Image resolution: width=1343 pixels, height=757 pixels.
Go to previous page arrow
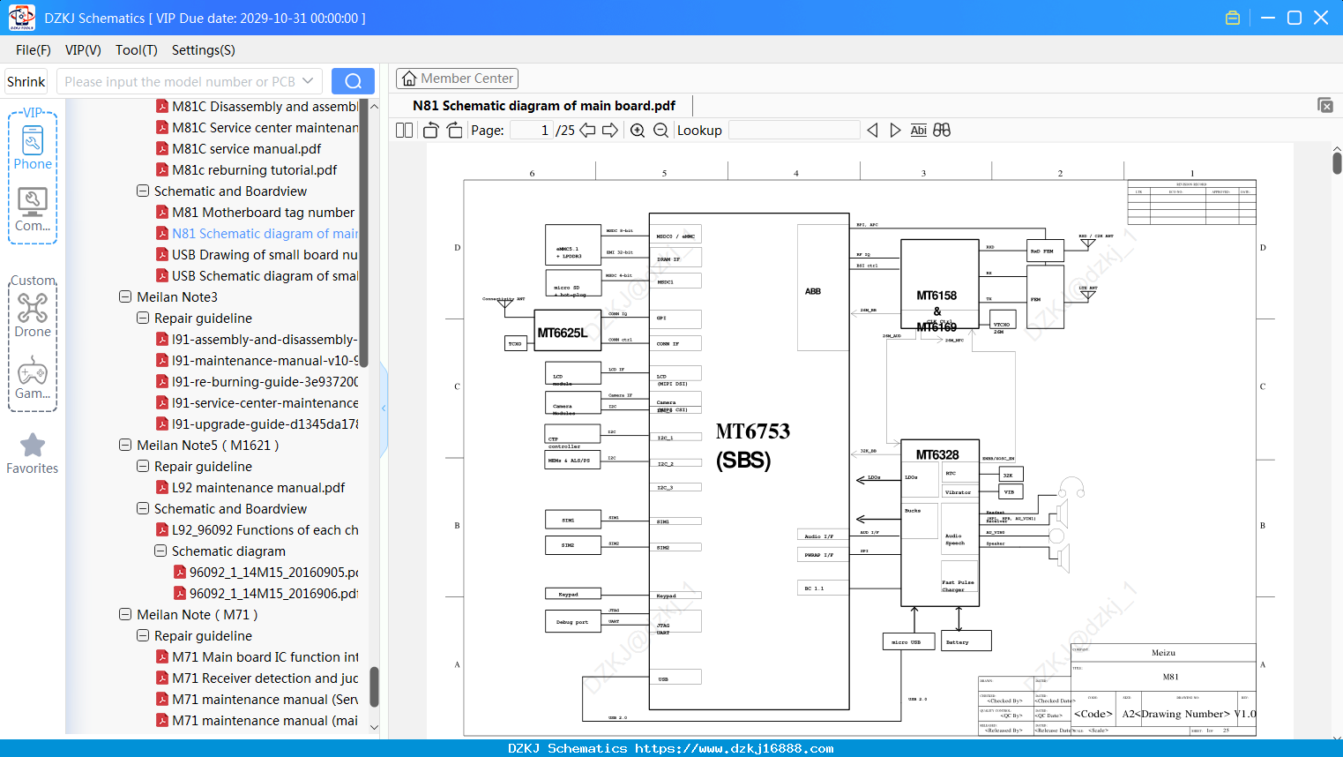(x=587, y=131)
